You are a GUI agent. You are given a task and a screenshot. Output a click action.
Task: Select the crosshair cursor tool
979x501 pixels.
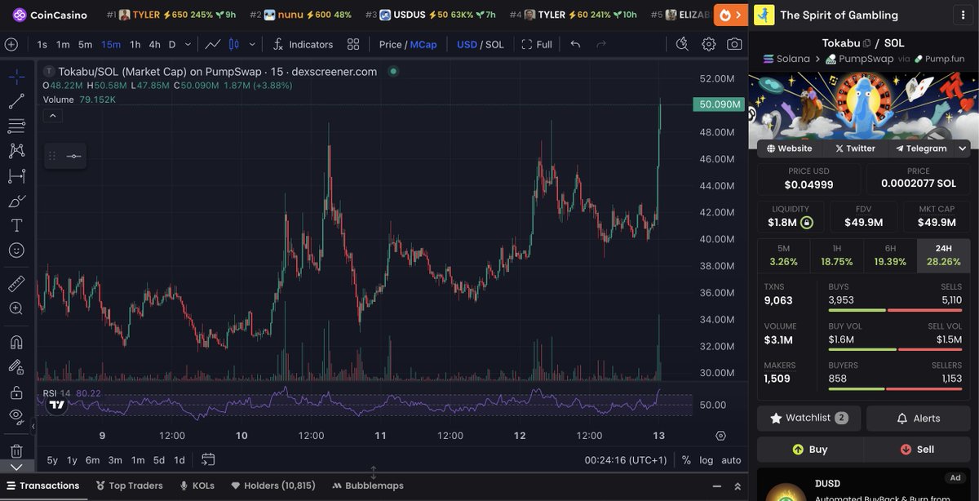click(x=16, y=77)
